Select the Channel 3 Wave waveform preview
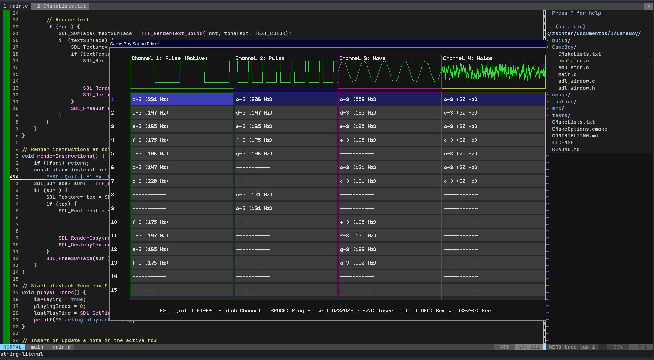This screenshot has height=360, width=654. click(x=390, y=72)
